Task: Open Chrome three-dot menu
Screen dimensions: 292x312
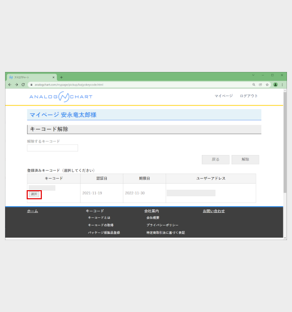Action: coord(282,85)
